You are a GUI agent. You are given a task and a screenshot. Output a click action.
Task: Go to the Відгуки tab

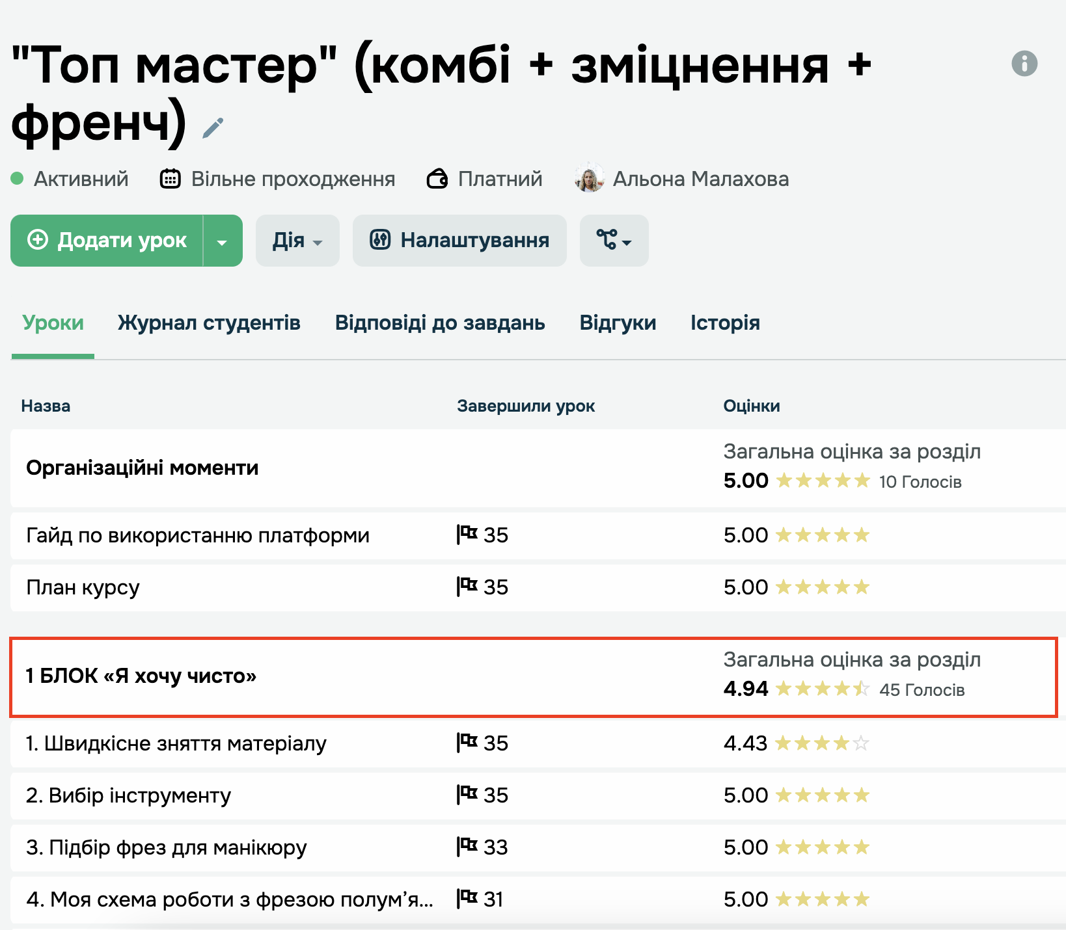(618, 323)
